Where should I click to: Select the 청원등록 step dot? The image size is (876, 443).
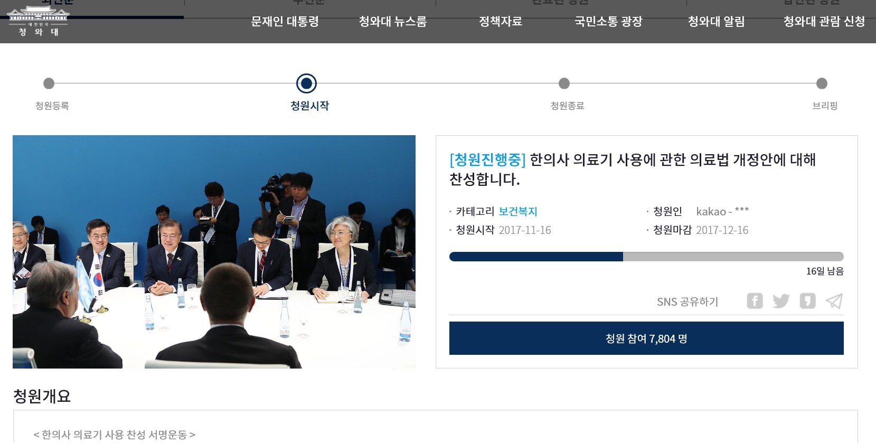coord(49,83)
